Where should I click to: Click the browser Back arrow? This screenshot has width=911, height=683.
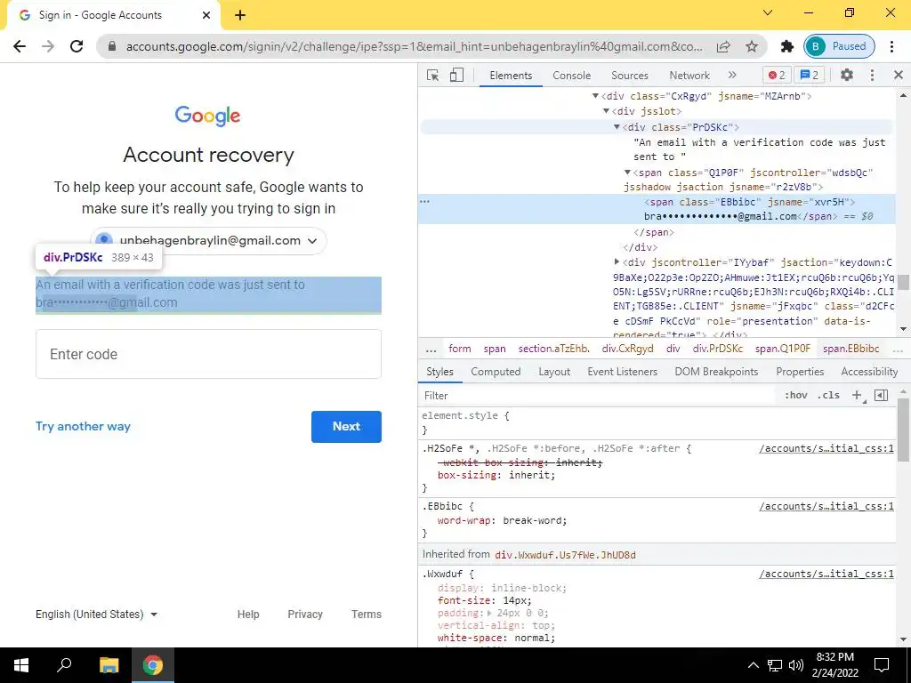click(20, 46)
